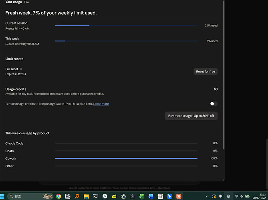Open the Learn more link
This screenshot has width=268, height=200.
coord(101,104)
